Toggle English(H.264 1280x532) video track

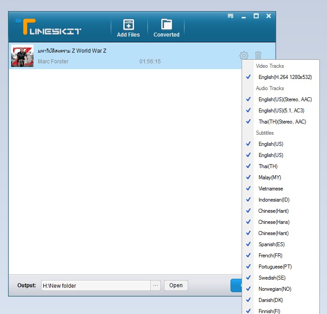(x=281, y=77)
